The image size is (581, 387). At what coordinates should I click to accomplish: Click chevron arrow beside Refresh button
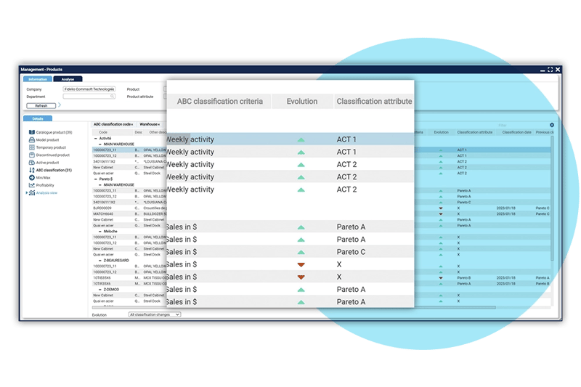pos(60,105)
